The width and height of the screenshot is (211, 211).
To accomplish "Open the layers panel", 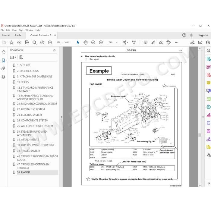I will pyautogui.click(x=3, y=77).
